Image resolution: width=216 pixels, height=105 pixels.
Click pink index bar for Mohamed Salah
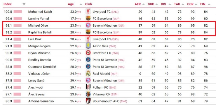point(18,12)
